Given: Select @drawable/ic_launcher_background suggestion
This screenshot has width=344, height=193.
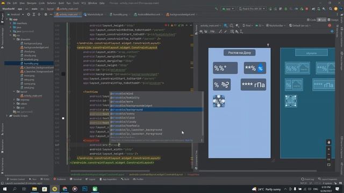Looking at the screenshot, I should pos(156,130).
